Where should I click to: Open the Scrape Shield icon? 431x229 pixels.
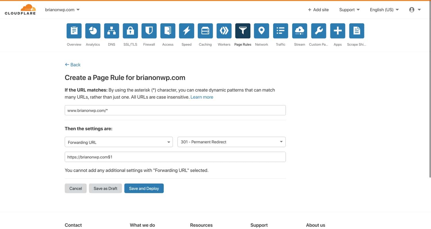(x=356, y=31)
